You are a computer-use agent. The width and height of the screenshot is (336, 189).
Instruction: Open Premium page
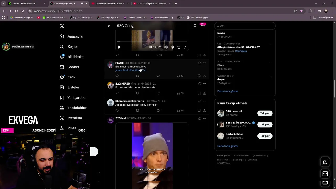pyautogui.click(x=71, y=118)
